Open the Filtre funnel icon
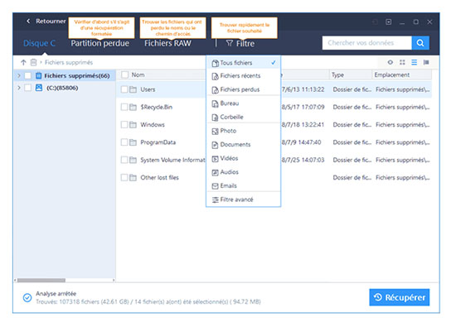456x322 pixels. (x=230, y=43)
